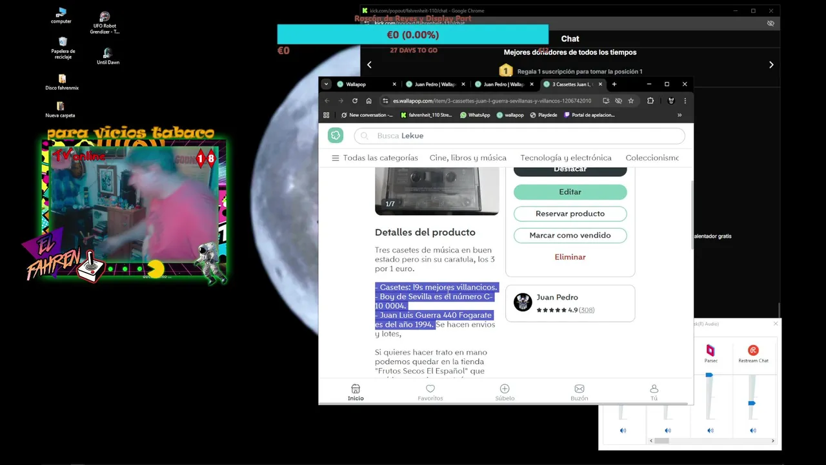
Task: Open the WhatsApp bookmark
Action: (475, 115)
